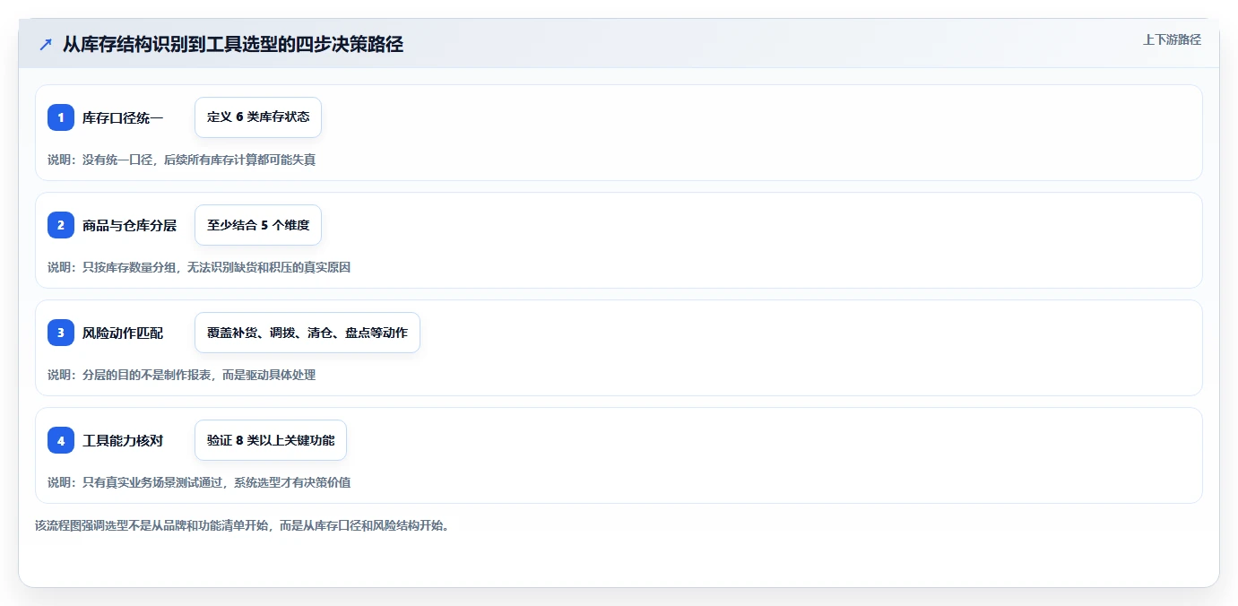The height and width of the screenshot is (606, 1238).
Task: Click the title 从库存结构识别到工具选型的四步决策路径
Action: [233, 44]
